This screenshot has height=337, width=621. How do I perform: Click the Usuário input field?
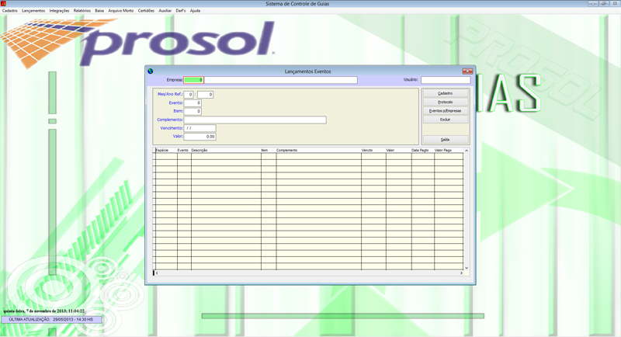[446, 80]
